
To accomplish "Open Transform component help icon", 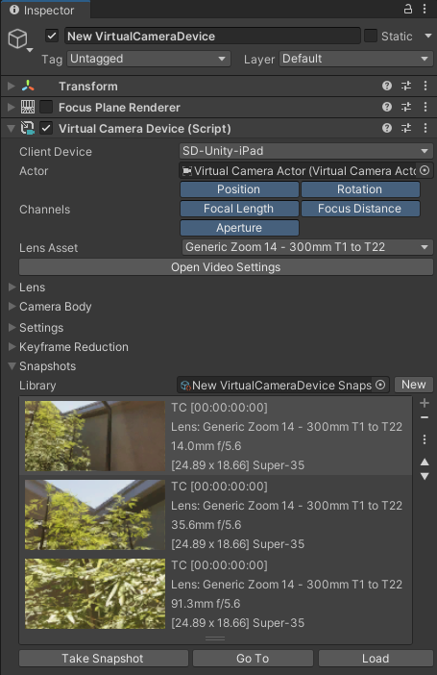I will pyautogui.click(x=387, y=86).
